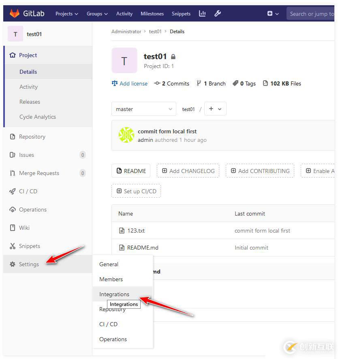Expand the Projects dropdown in navbar
Viewport: 338px width, 359px height.
66,14
